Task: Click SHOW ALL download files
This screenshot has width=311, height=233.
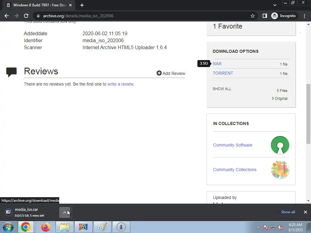Action: 222,89
